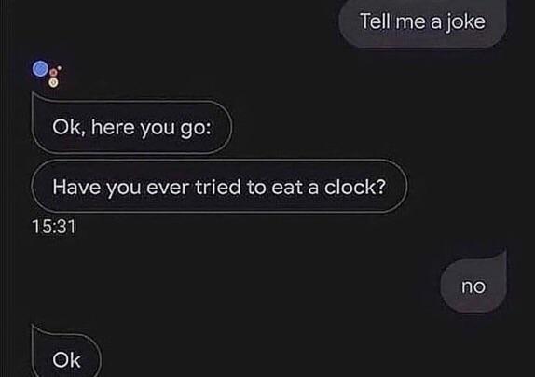Click the yellow Assistant dot
The width and height of the screenshot is (535, 377).
tap(53, 82)
